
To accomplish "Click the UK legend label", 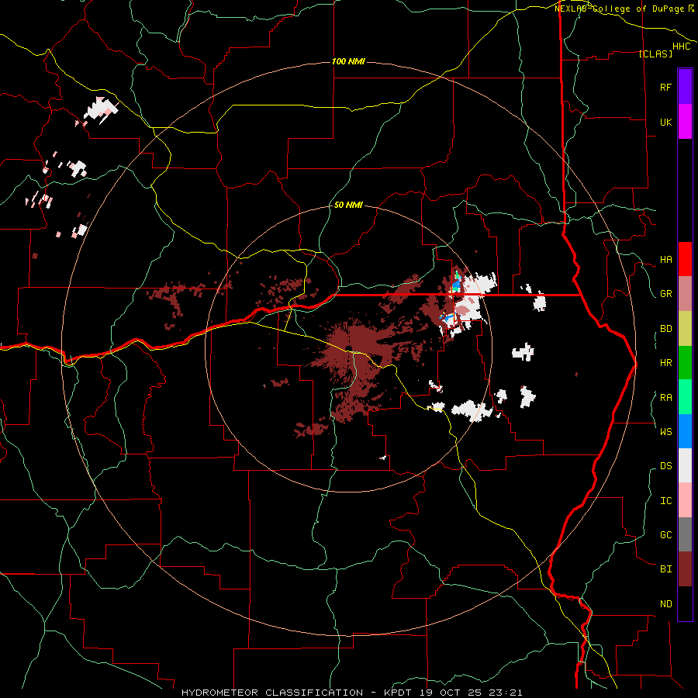I will [x=665, y=122].
